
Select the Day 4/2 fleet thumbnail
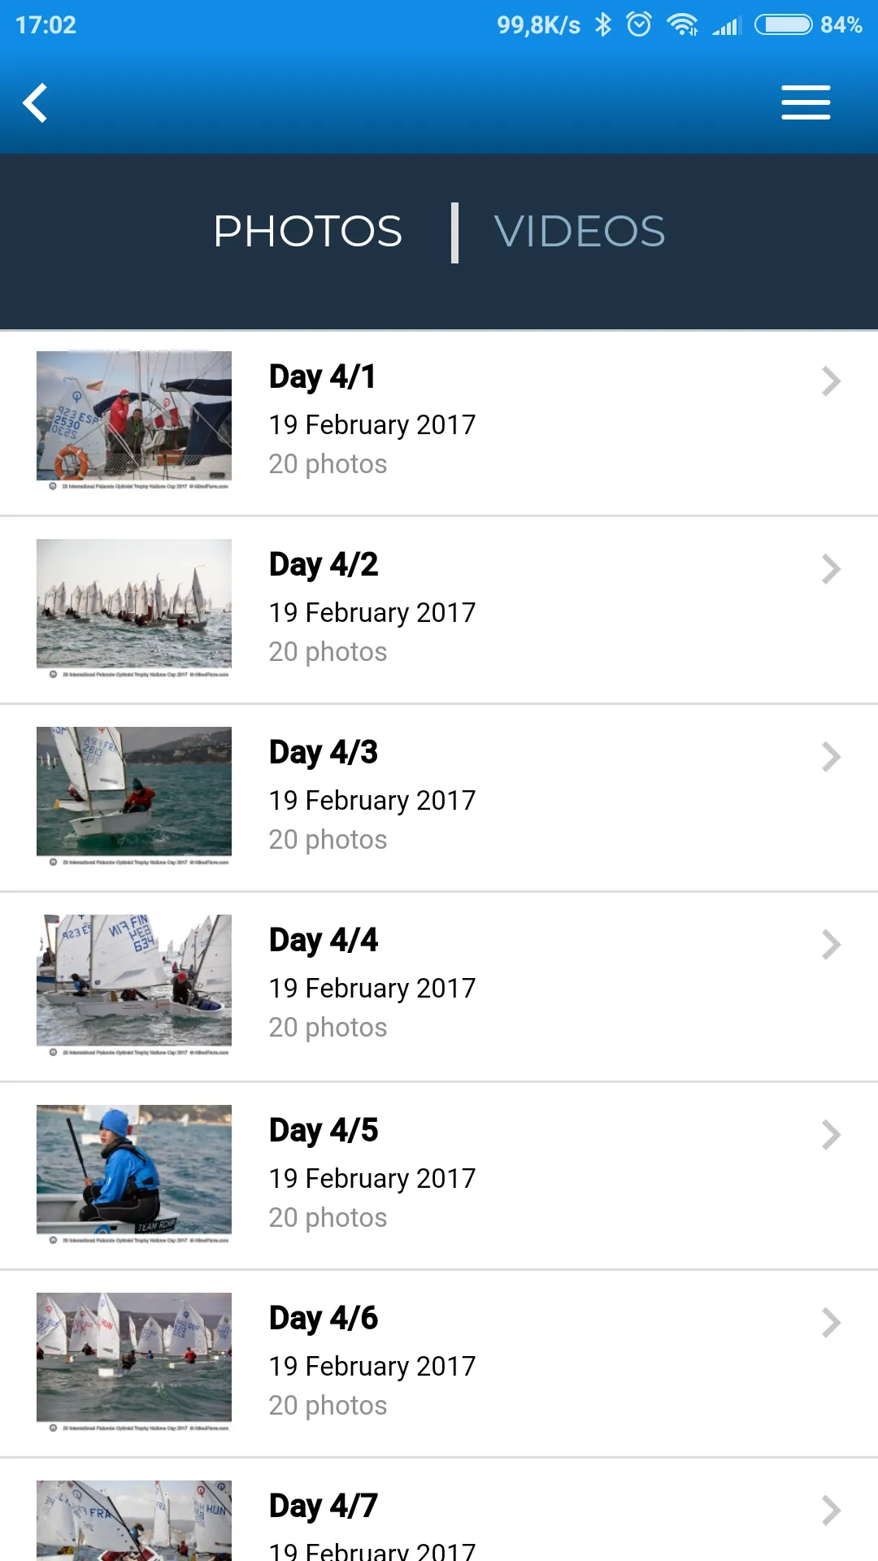pos(134,608)
